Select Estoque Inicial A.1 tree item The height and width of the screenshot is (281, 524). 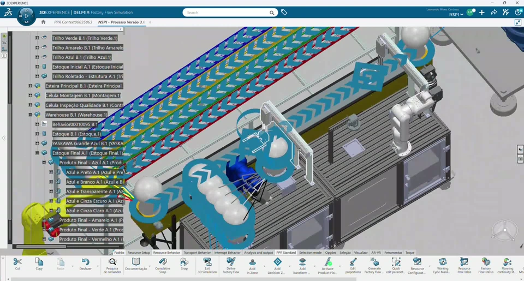87,67
